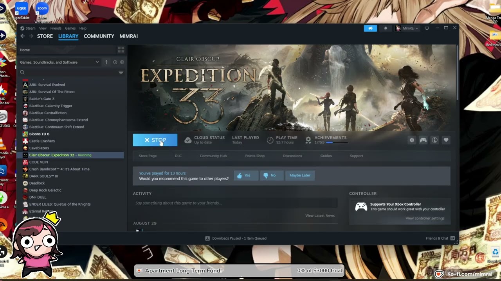Open the Help menu
The height and width of the screenshot is (281, 501).
83,28
